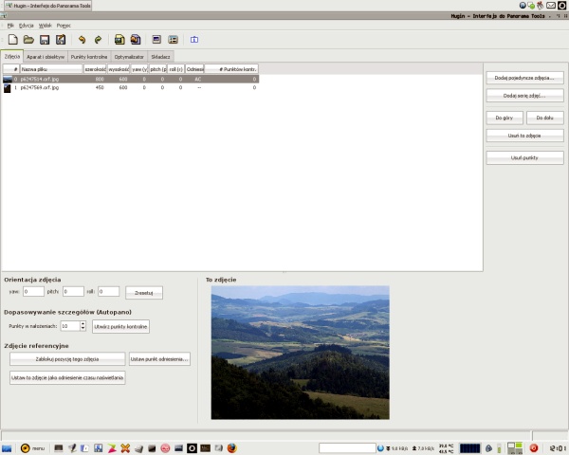This screenshot has width=569, height=455.
Task: Click the show desktop icon in taskbar
Action: (7, 448)
